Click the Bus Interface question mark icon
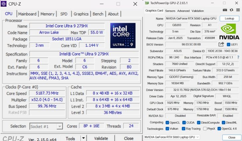The image size is (242, 141). click(x=238, y=58)
